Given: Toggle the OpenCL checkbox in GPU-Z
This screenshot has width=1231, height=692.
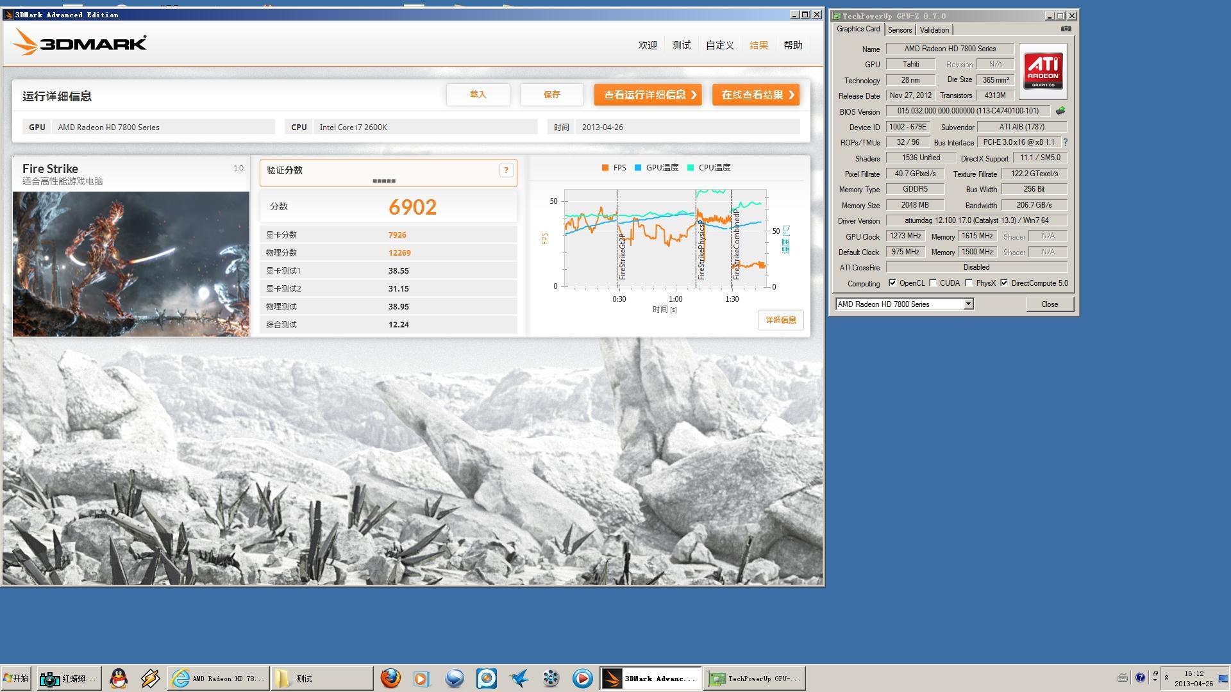Looking at the screenshot, I should pyautogui.click(x=892, y=283).
